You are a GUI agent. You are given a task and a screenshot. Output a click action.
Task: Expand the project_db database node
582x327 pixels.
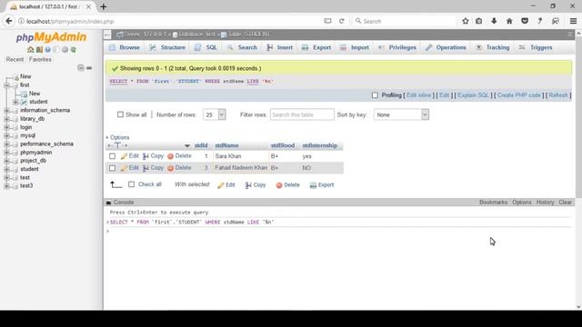tap(6, 161)
